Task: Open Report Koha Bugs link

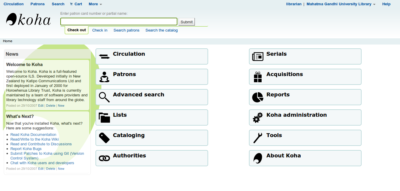Action: 26,149
